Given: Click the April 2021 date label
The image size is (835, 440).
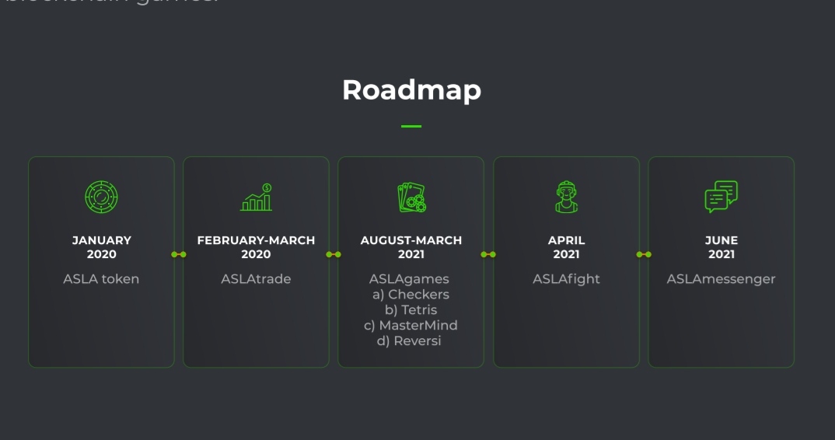Looking at the screenshot, I should pyautogui.click(x=566, y=247).
